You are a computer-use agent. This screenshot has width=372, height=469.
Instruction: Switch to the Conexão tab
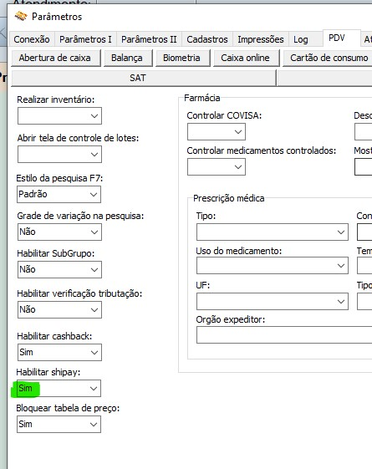click(32, 39)
